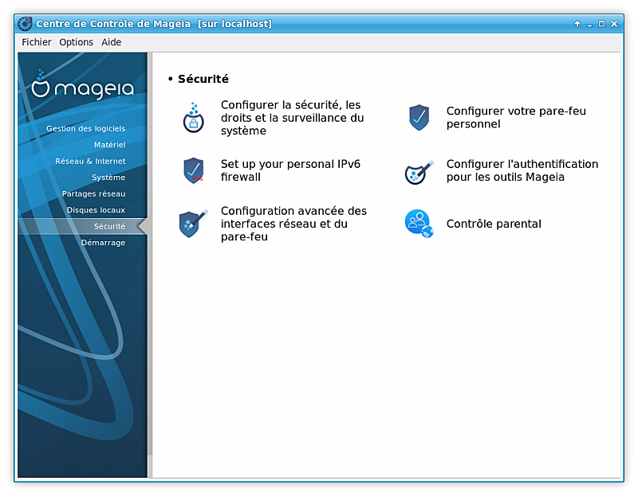Click the parental control users icon
Viewport: 638px width, 496px height.
[x=419, y=224]
